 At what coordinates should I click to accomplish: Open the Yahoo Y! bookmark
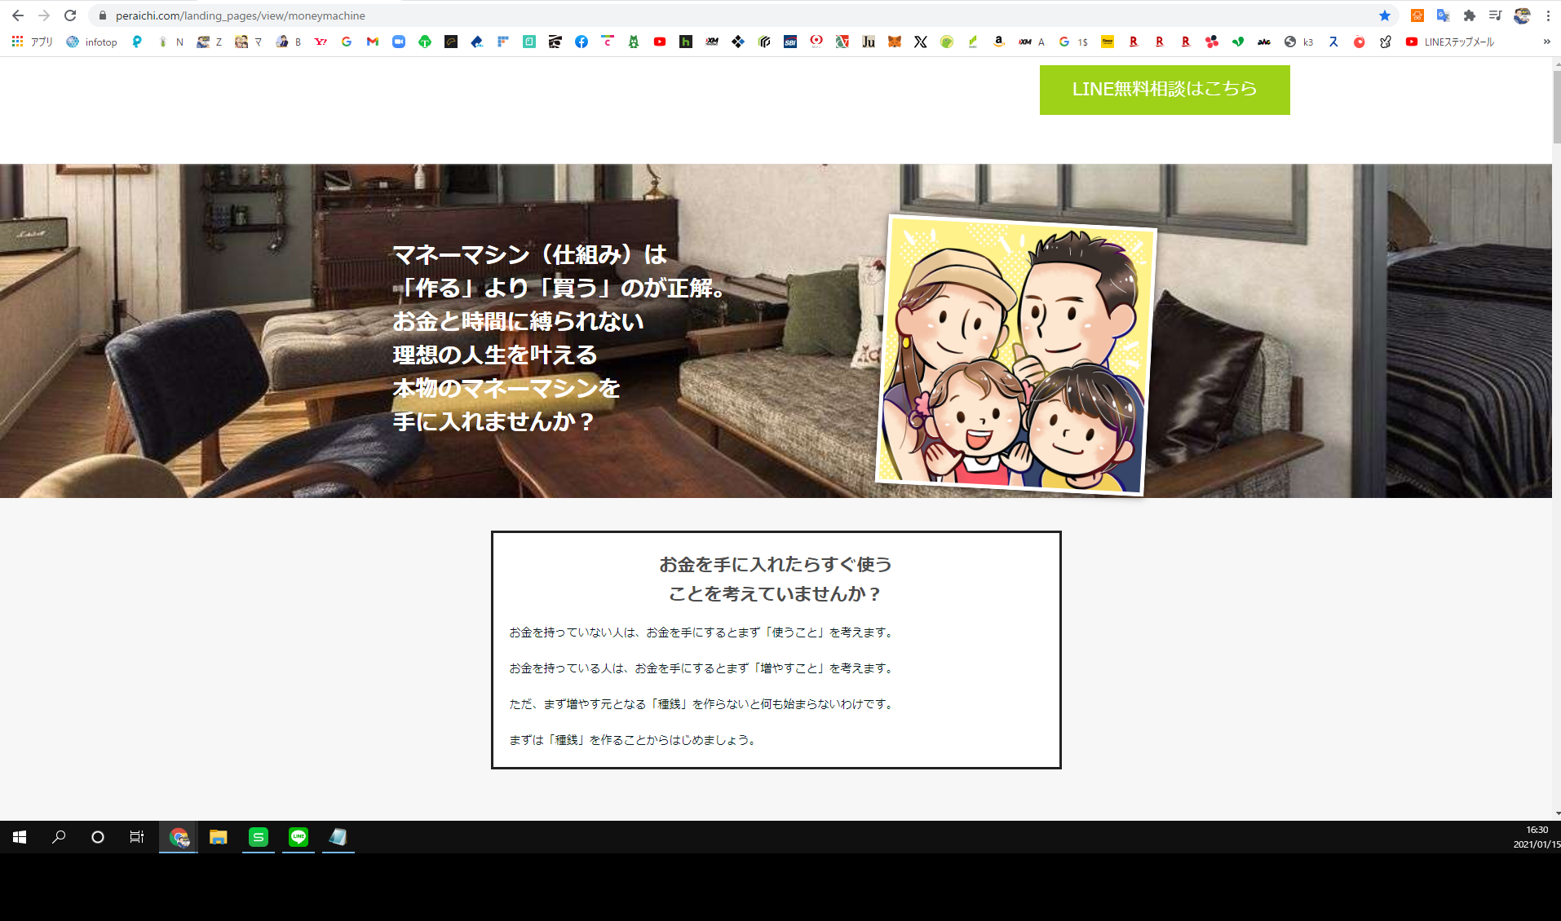[x=321, y=42]
